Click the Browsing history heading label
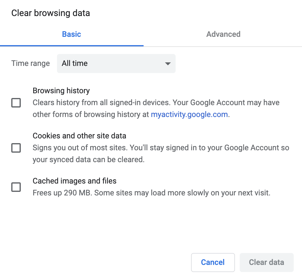Viewport: 302px width, 275px height. [x=61, y=91]
